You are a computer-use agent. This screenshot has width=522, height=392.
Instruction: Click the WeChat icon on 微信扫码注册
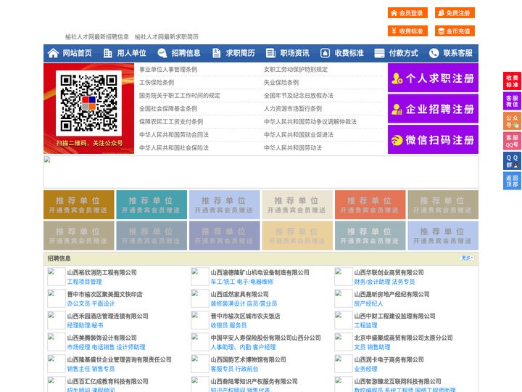point(397,140)
